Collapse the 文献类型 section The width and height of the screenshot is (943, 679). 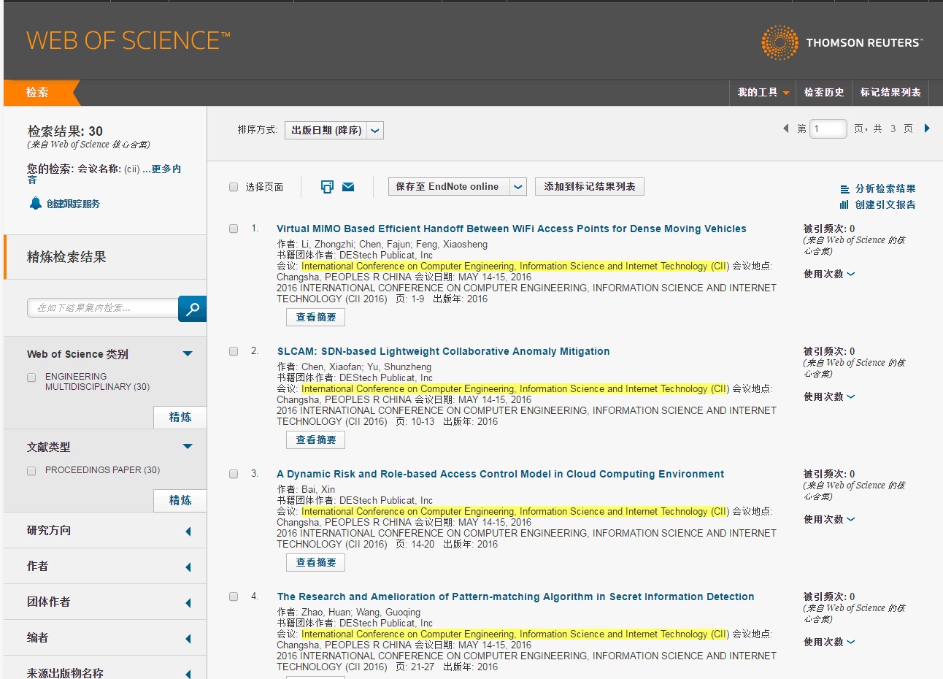188,446
